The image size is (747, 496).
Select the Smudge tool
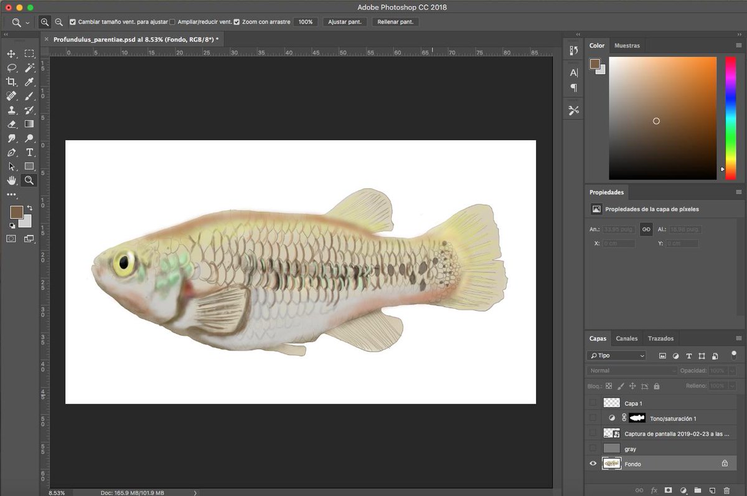pyautogui.click(x=11, y=138)
